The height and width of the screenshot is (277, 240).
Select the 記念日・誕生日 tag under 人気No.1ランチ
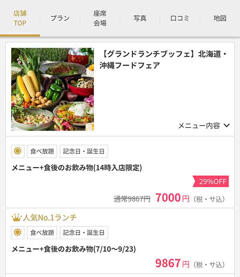click(84, 232)
